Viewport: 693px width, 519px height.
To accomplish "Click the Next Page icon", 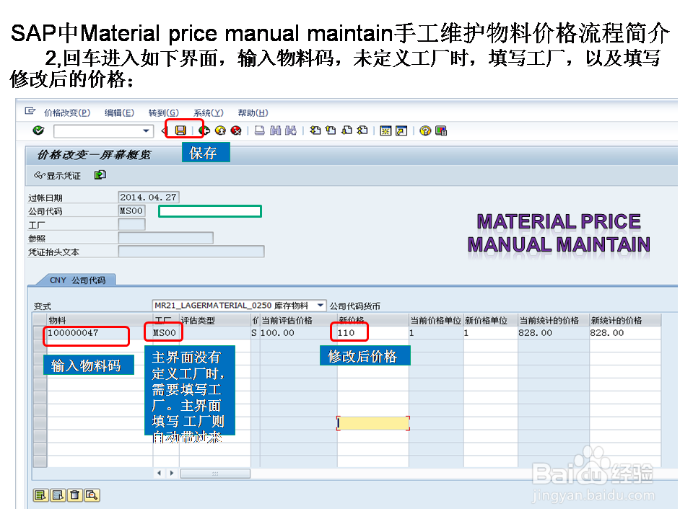I will tap(347, 130).
